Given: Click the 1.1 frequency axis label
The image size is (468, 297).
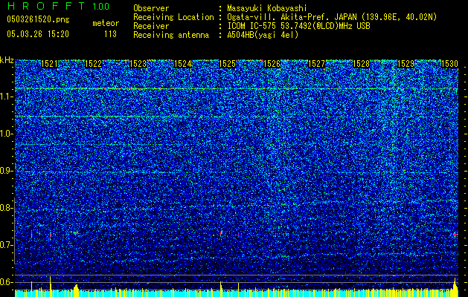Looking at the screenshot, I should (6, 97).
